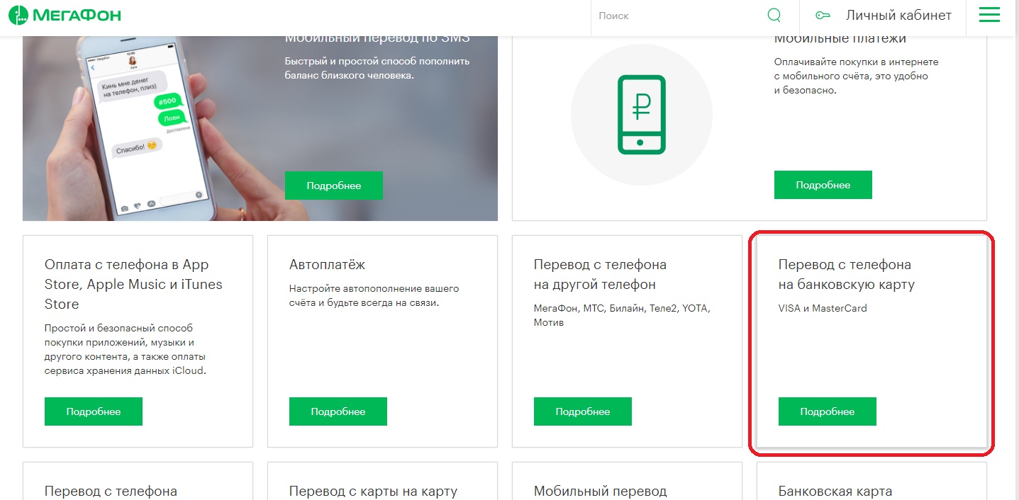Open Личный кабинет link
This screenshot has width=1019, height=500.
click(x=898, y=16)
